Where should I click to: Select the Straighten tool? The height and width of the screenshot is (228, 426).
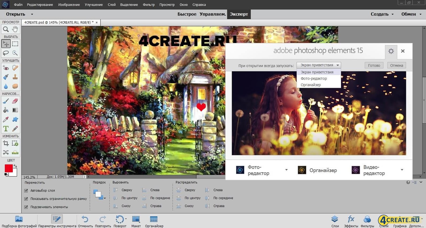(15, 152)
